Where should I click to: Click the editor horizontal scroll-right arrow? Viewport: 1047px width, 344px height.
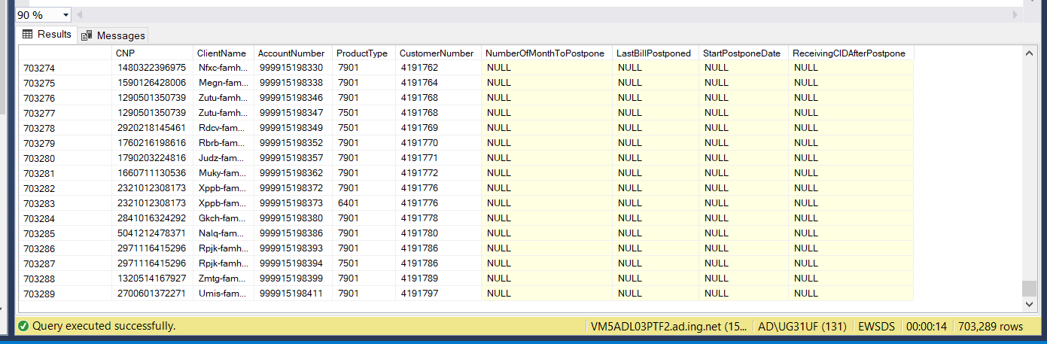pos(1016,15)
